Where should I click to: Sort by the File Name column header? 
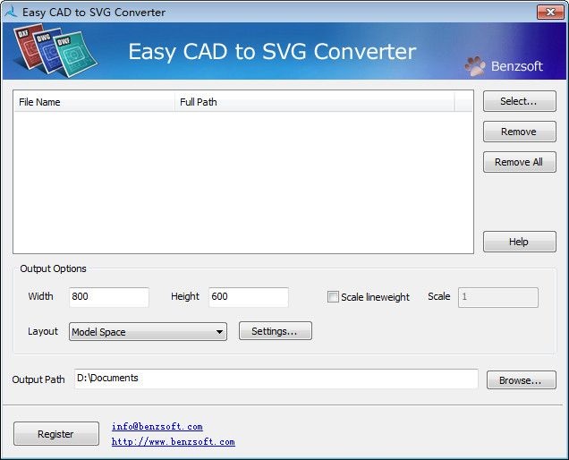(94, 102)
